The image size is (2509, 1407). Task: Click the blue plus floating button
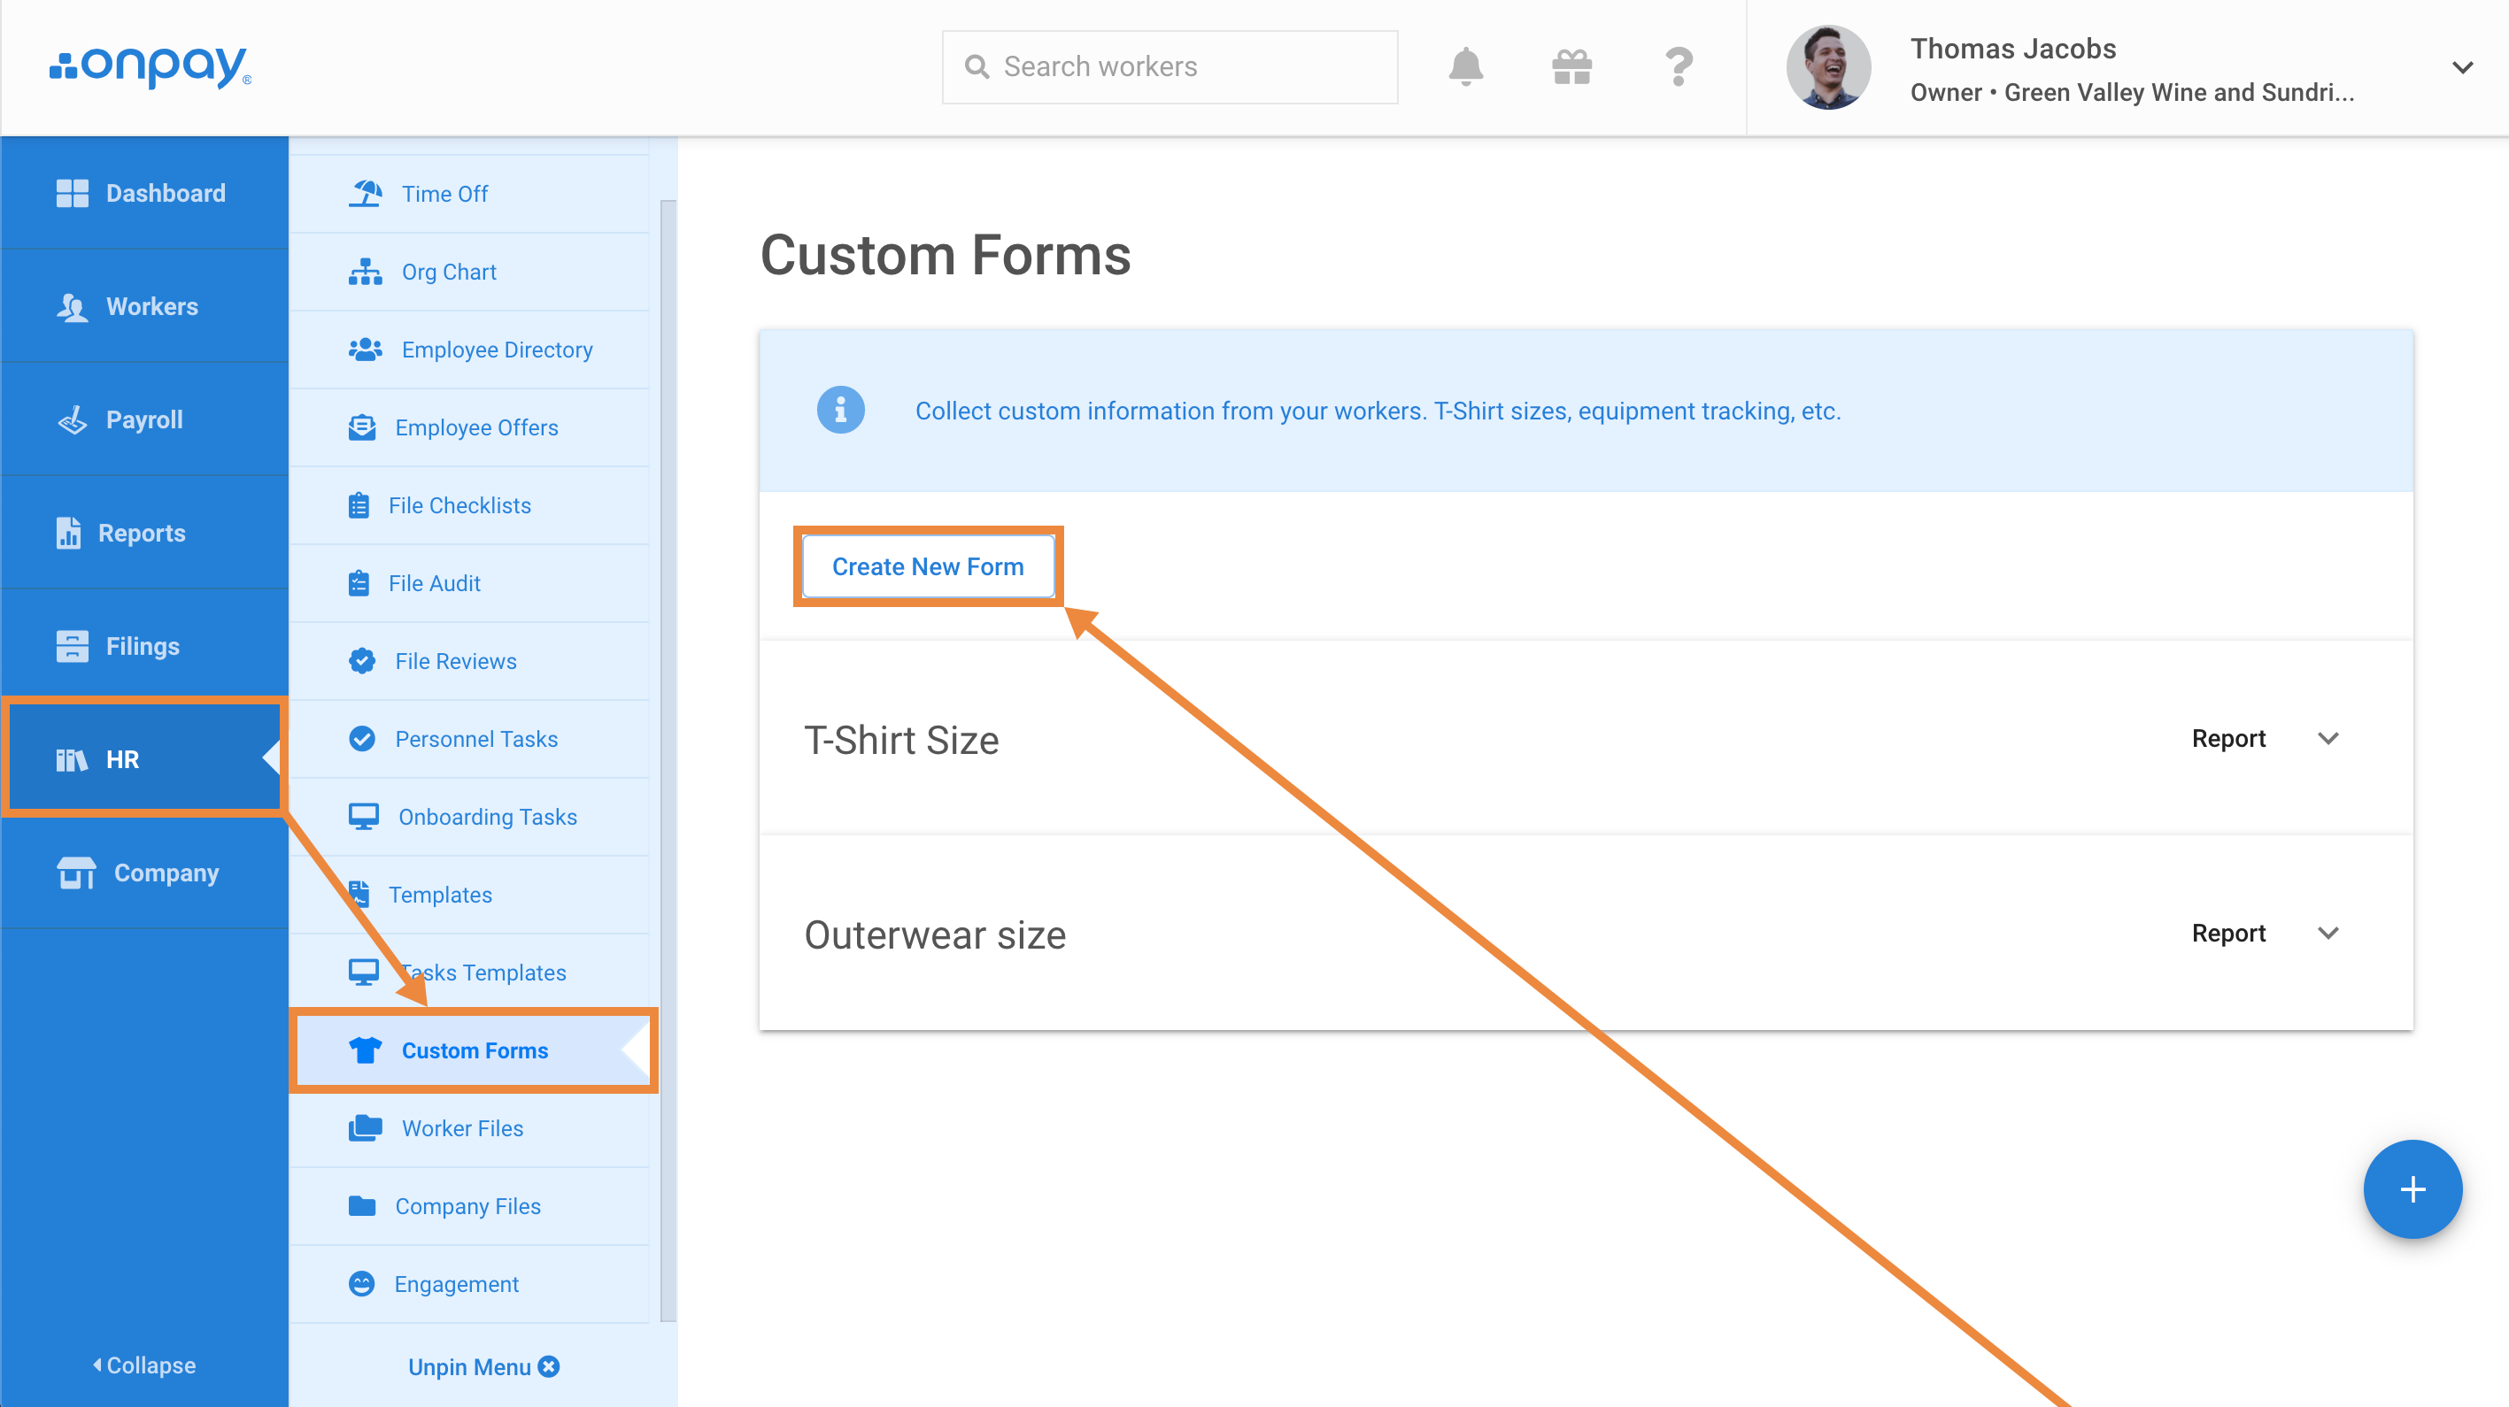coord(2412,1189)
